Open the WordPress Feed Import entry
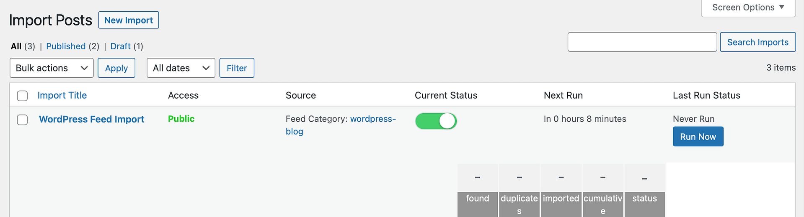This screenshot has height=217, width=804. point(92,119)
